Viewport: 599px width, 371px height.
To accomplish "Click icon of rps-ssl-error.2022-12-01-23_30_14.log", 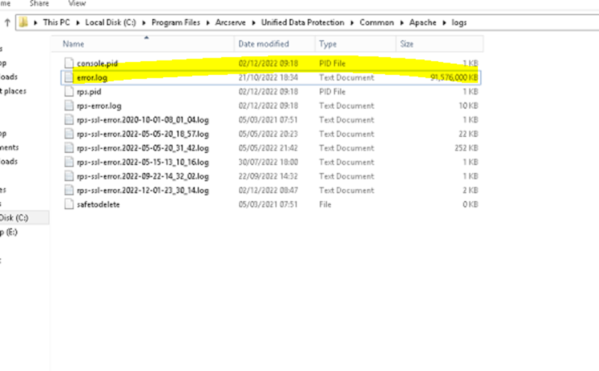I will pos(69,191).
